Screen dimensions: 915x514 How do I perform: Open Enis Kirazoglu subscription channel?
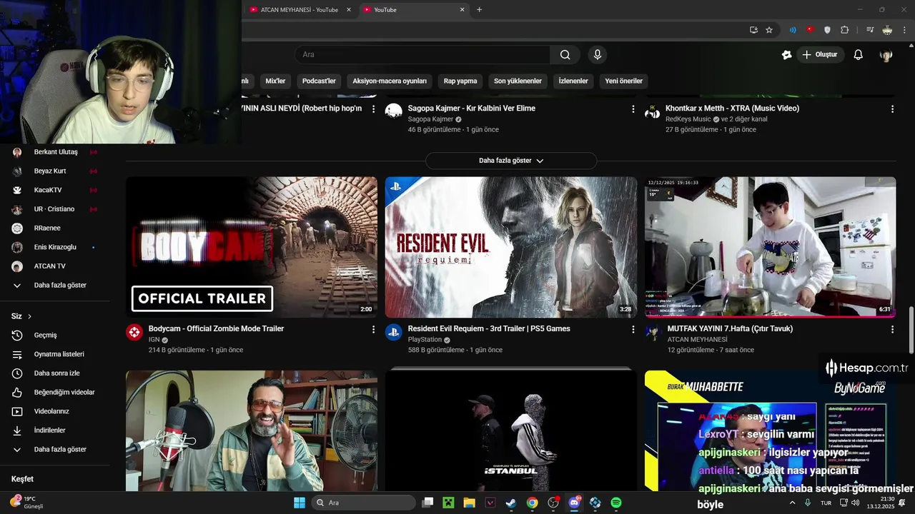[x=54, y=247]
